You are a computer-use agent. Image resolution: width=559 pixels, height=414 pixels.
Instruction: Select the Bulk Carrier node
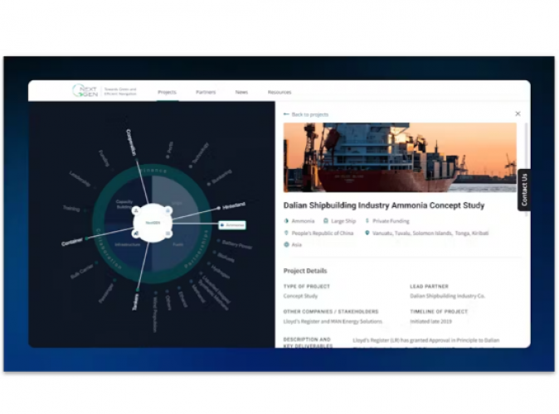click(83, 272)
